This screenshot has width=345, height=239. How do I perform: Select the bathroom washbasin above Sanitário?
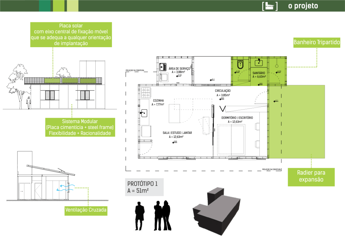tap(259, 62)
